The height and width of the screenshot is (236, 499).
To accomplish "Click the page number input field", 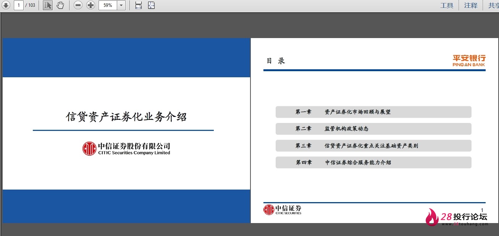I will 19,5.
